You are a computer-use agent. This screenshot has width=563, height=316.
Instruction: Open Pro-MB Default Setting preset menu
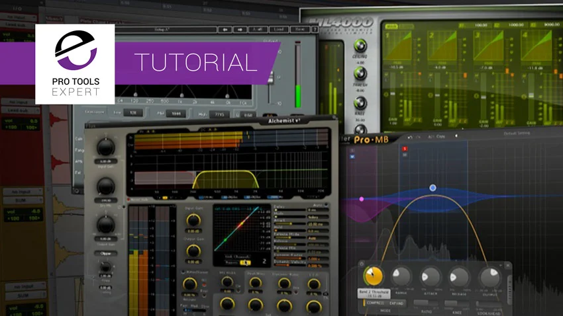pos(517,134)
